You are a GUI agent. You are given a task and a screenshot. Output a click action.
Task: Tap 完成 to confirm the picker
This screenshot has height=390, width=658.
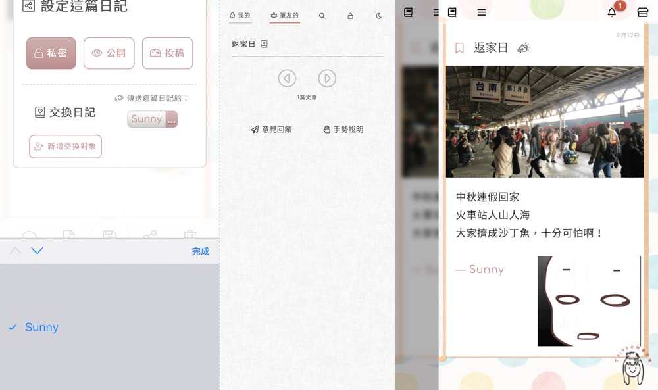click(200, 251)
